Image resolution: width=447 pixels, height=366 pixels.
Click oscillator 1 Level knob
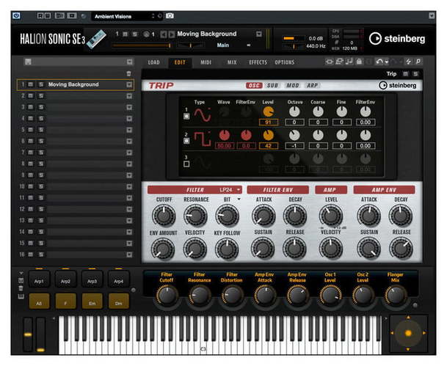[268, 111]
